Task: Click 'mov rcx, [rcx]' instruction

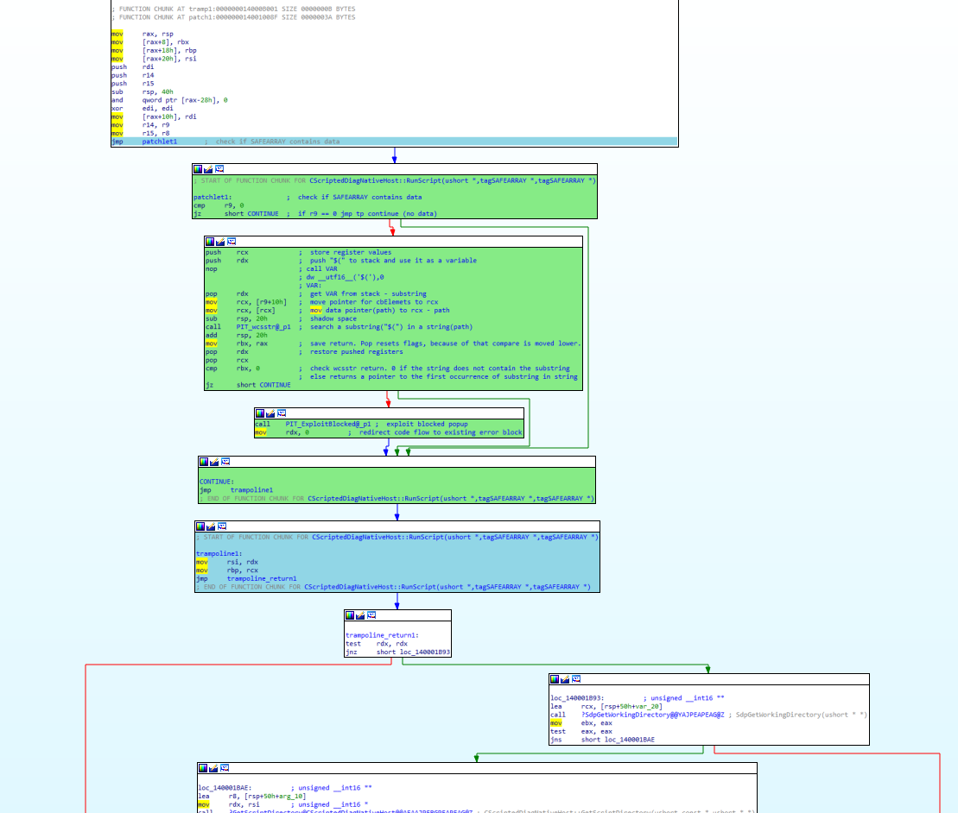Action: [241, 311]
